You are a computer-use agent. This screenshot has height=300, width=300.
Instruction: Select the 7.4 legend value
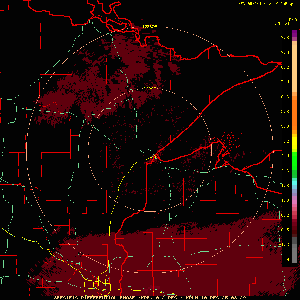285,82
